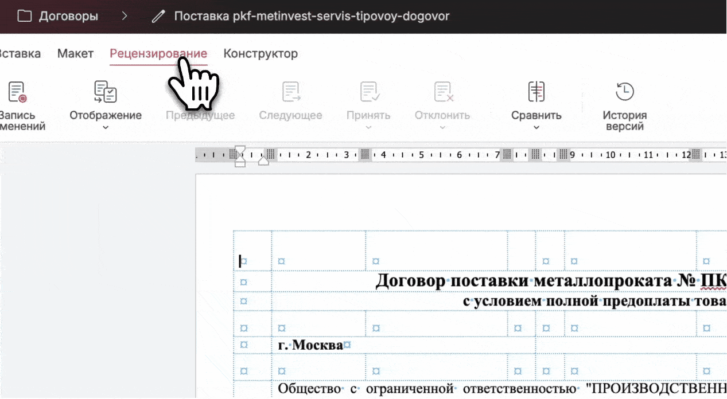
Task: Click the Отклонить change icon
Action: point(444,92)
